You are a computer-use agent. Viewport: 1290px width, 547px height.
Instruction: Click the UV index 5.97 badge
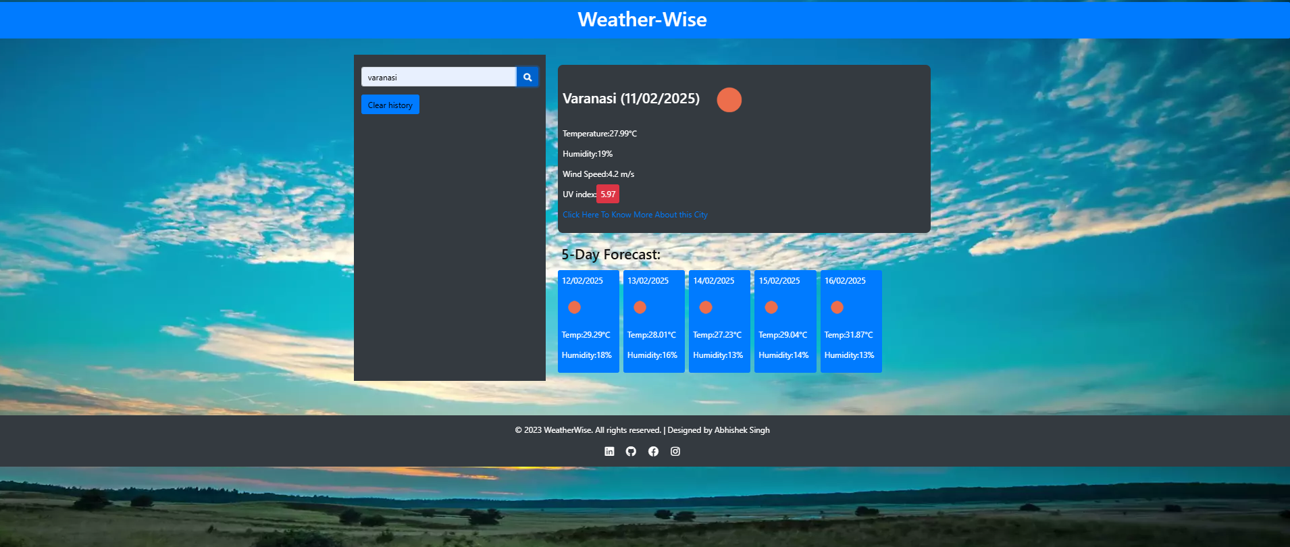pos(608,194)
